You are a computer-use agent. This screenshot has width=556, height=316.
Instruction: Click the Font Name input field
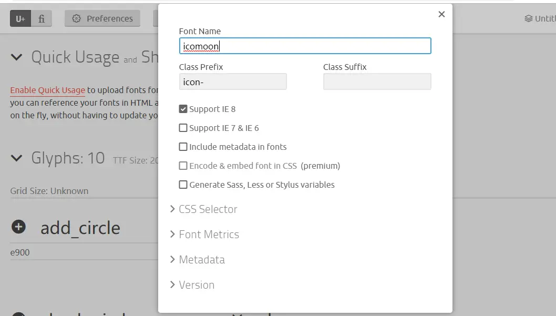point(305,46)
